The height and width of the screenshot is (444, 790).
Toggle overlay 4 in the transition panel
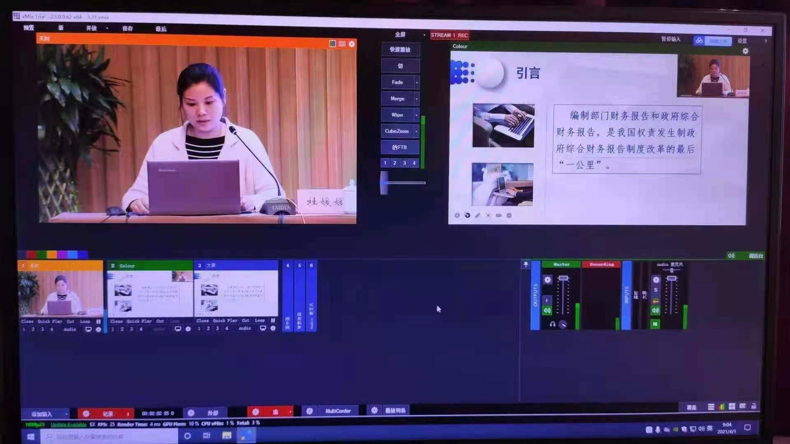(x=414, y=163)
